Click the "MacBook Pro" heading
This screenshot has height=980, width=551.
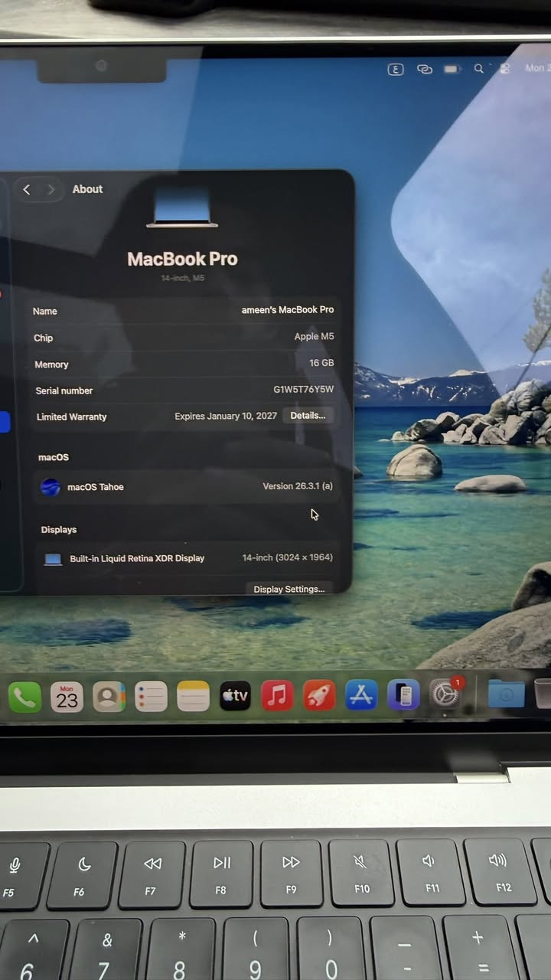(182, 259)
